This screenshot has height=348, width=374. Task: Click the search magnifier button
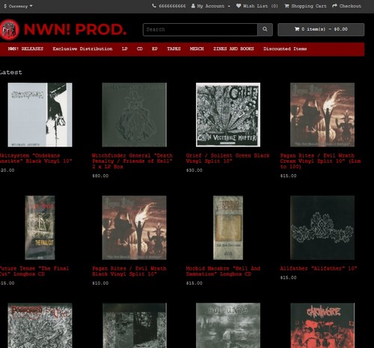[265, 30]
